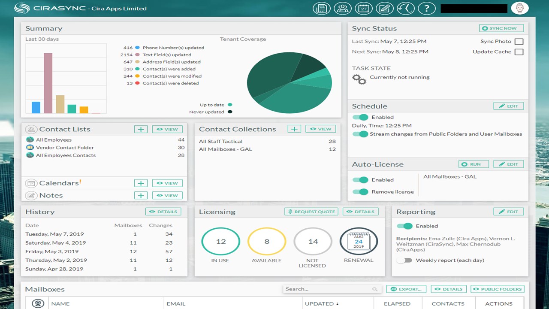549x309 pixels.
Task: Click the All Employees Contacts icon
Action: [x=30, y=155]
